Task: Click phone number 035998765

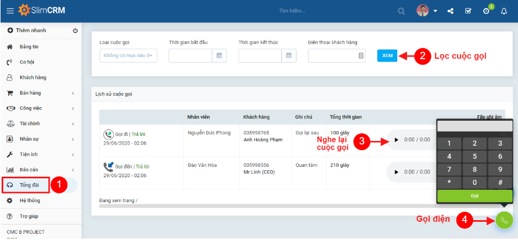Action: [x=256, y=133]
